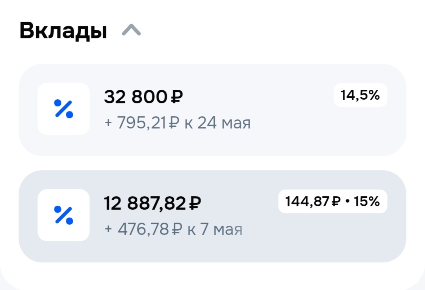Click the + 476,78 ₽ к 7 мая line
The height and width of the screenshot is (290, 425).
173,229
